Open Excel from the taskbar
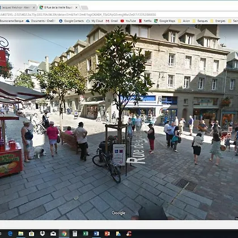 (x=86, y=233)
